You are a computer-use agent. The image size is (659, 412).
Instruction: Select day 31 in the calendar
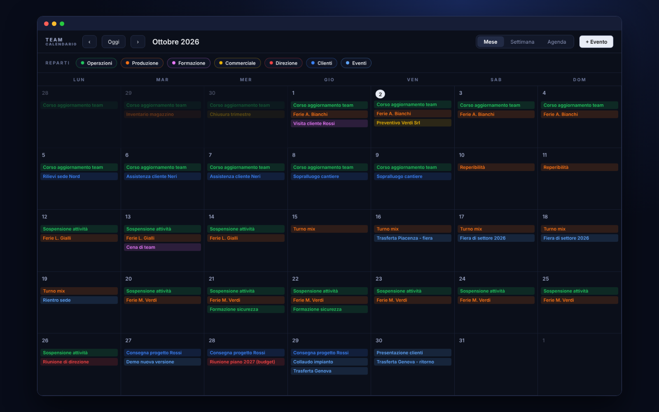tap(462, 341)
